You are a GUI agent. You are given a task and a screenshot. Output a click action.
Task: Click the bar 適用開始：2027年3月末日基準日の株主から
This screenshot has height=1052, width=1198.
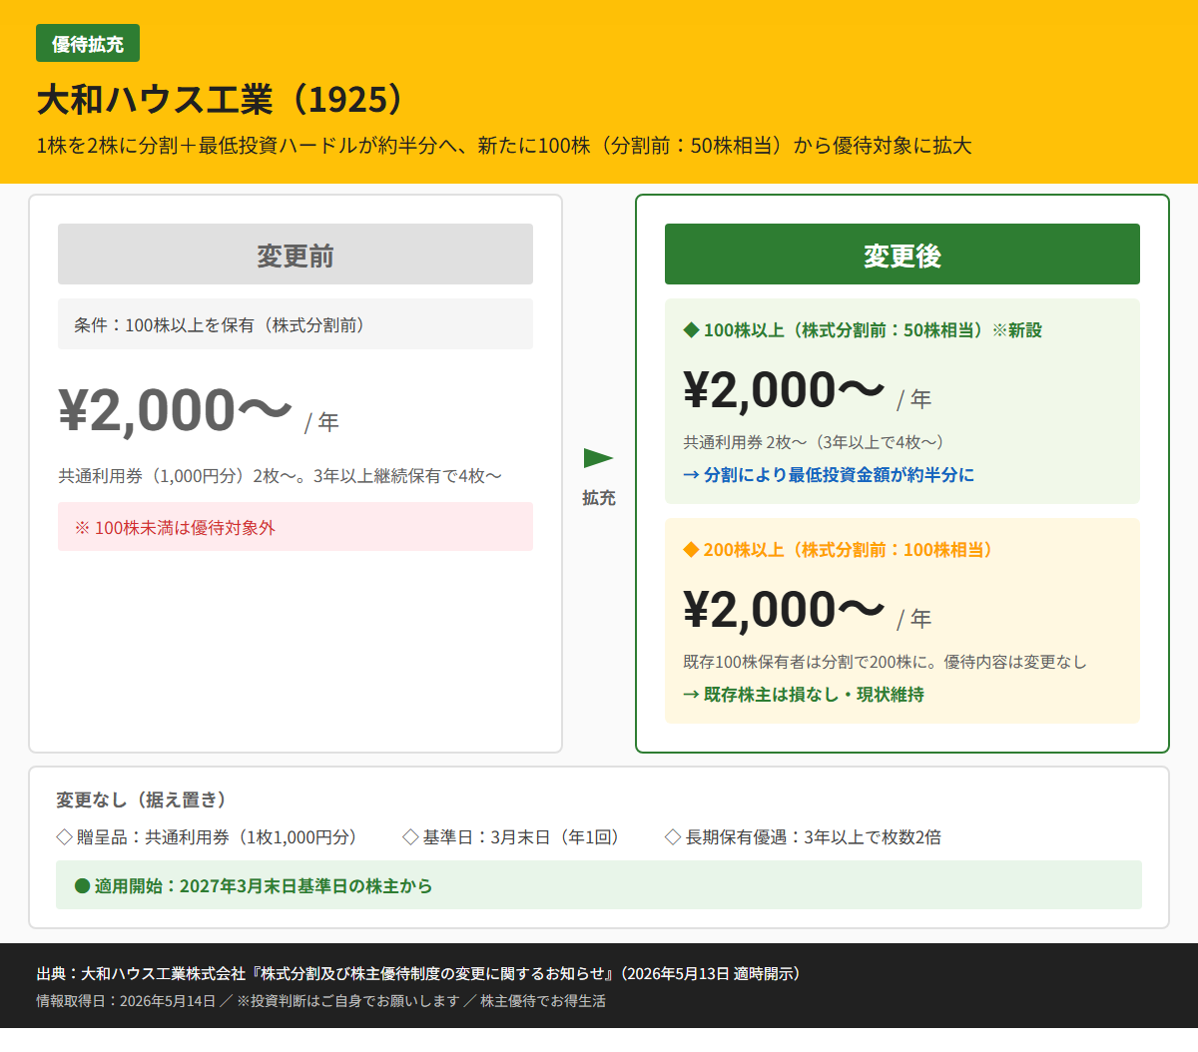click(599, 885)
